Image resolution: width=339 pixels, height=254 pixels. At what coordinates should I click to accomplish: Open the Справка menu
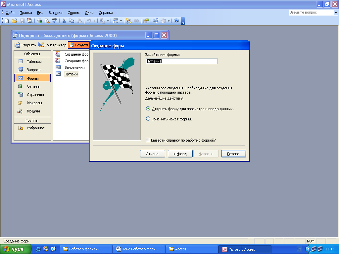pos(106,13)
